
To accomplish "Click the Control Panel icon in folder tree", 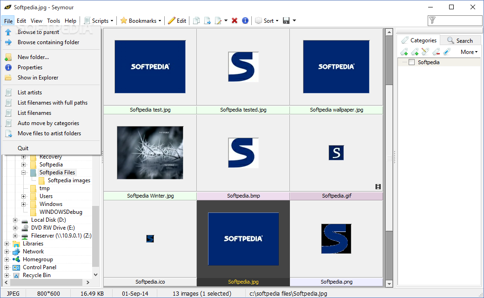I will point(17,267).
